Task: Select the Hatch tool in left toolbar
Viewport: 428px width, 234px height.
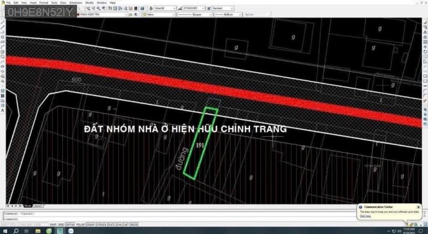Action: click(x=3, y=90)
